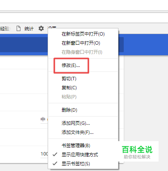
Task: Open in new tab (在新标签页中打开)
Action: point(83,34)
